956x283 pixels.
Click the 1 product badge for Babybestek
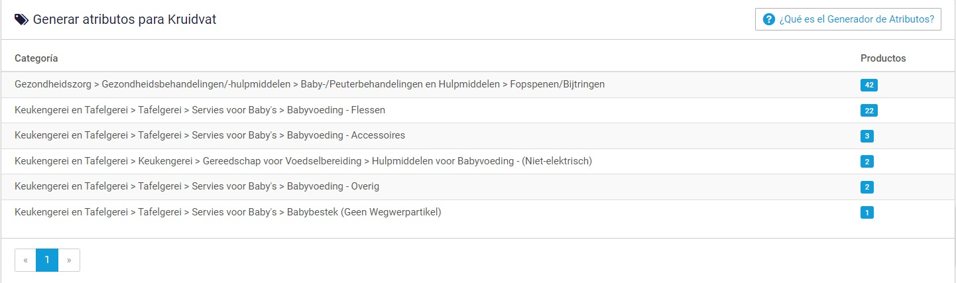tap(867, 213)
